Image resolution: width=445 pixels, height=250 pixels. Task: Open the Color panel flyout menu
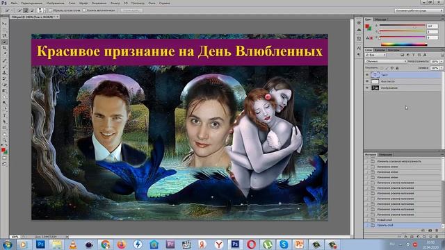(442, 19)
